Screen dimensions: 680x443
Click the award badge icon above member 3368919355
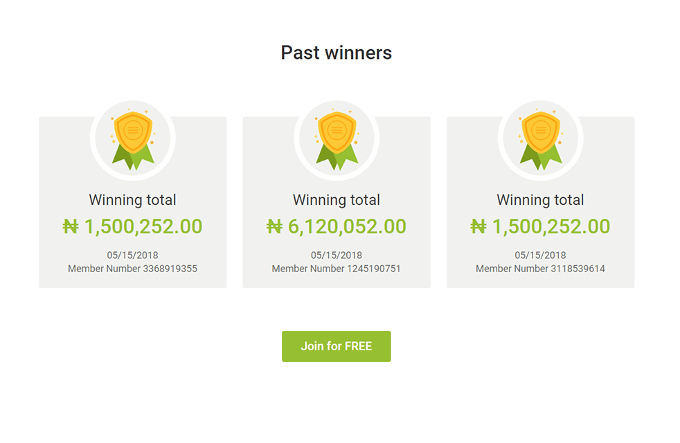click(x=132, y=138)
